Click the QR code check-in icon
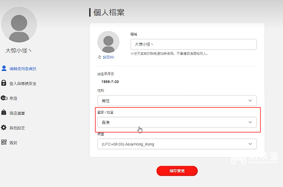This screenshot has height=187, width=283. (x=4, y=142)
